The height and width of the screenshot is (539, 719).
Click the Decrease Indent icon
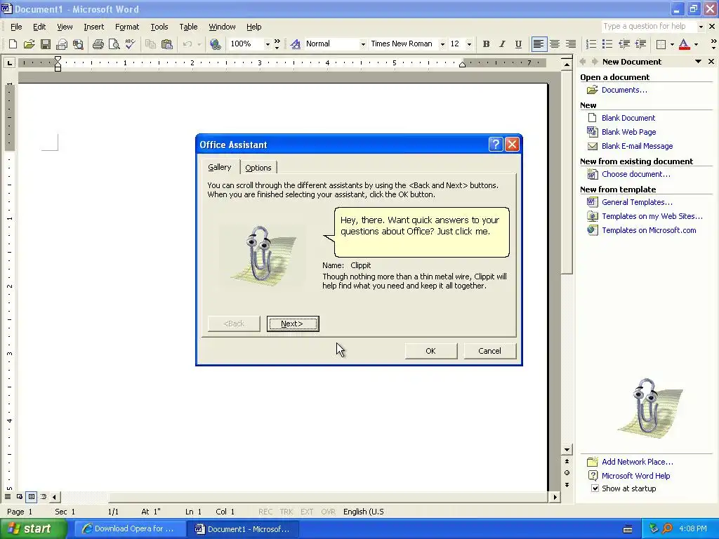pos(624,44)
